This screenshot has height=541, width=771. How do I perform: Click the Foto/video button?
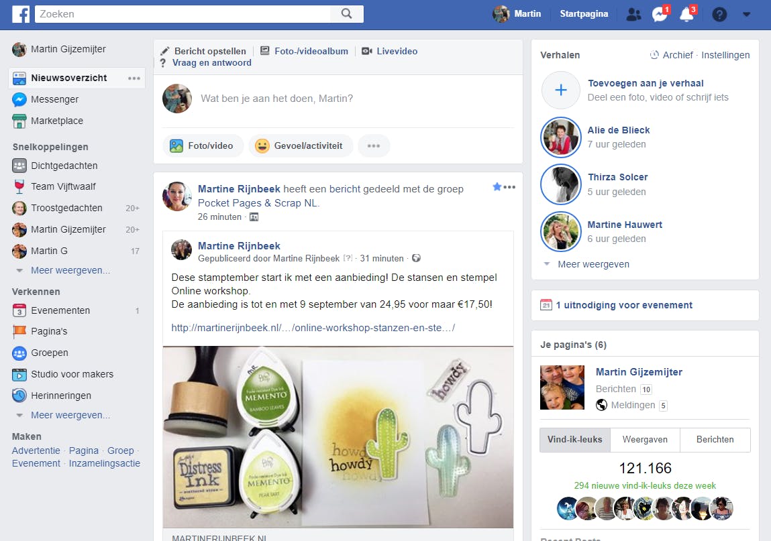tap(203, 146)
